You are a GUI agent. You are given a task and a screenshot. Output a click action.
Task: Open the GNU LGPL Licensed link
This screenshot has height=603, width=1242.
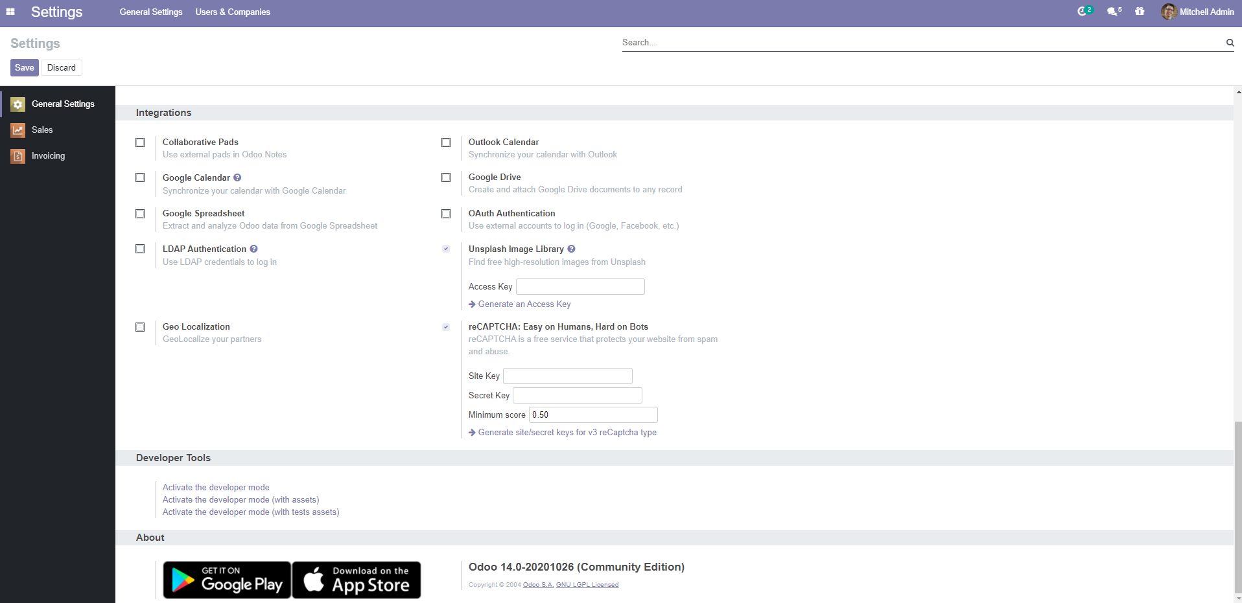587,585
